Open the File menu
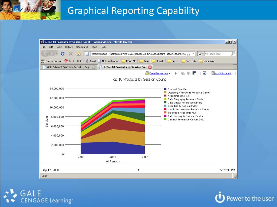This screenshot has width=277, height=207. coord(44,47)
